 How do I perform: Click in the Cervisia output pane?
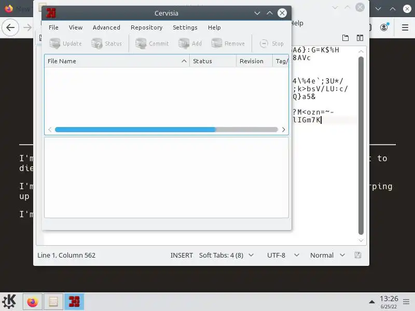(x=167, y=177)
